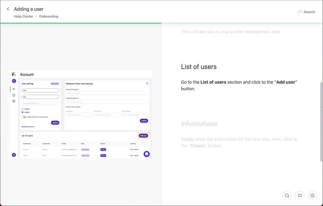Image resolution: width=323 pixels, height=206 pixels.
Task: Click the faded profile management area sentence
Action: 231,32
